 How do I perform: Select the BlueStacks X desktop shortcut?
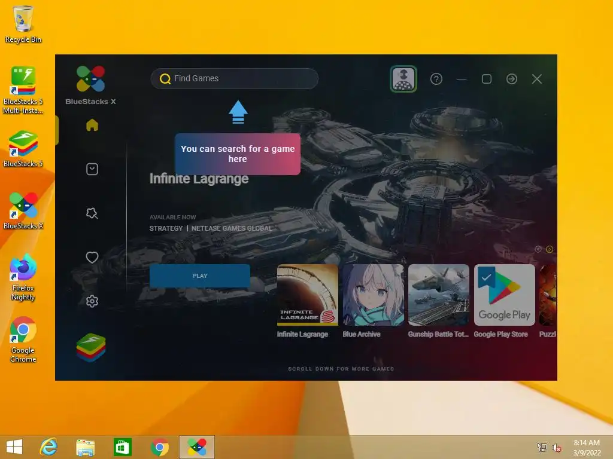(x=23, y=211)
